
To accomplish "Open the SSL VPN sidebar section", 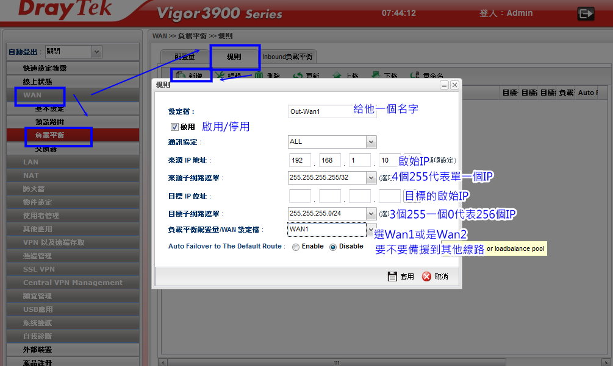I will [x=73, y=269].
